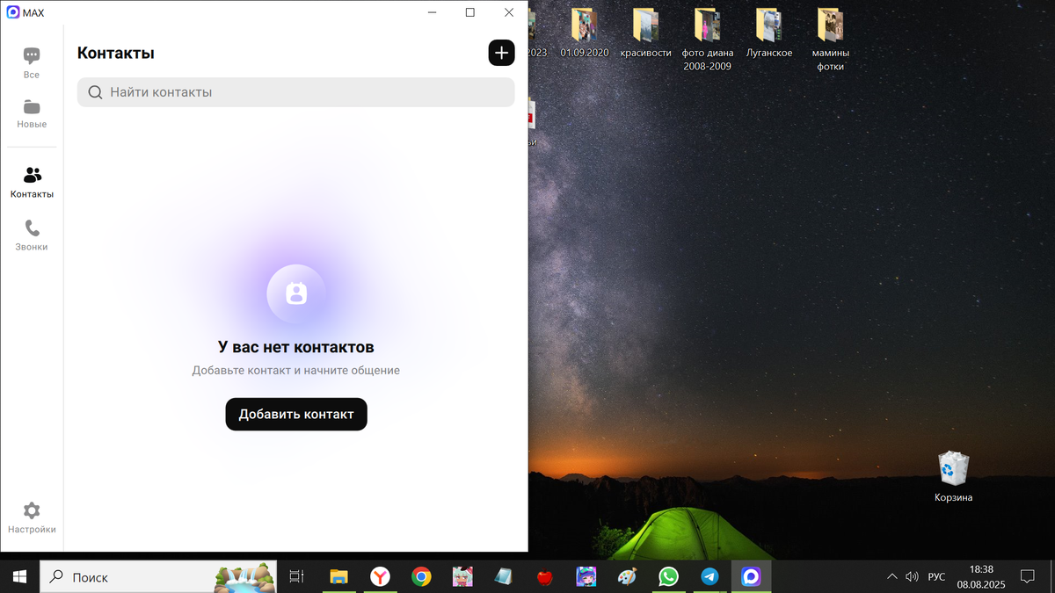Open Task View in taskbar
The height and width of the screenshot is (593, 1055).
[296, 577]
